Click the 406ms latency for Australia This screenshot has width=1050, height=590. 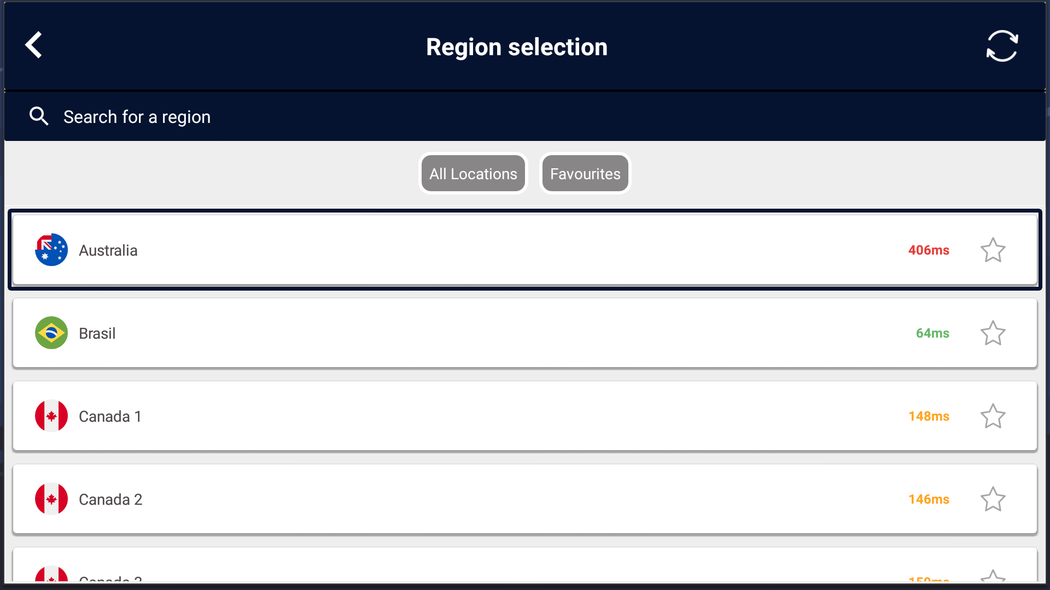pos(929,250)
